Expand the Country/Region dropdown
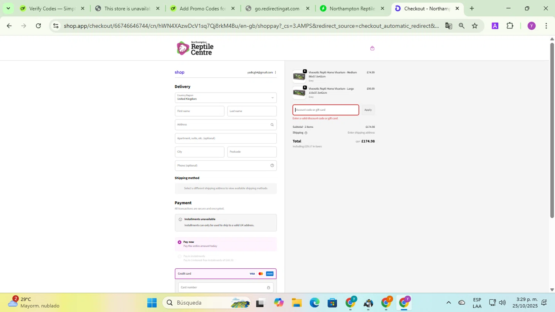This screenshot has width=555, height=312. [226, 98]
